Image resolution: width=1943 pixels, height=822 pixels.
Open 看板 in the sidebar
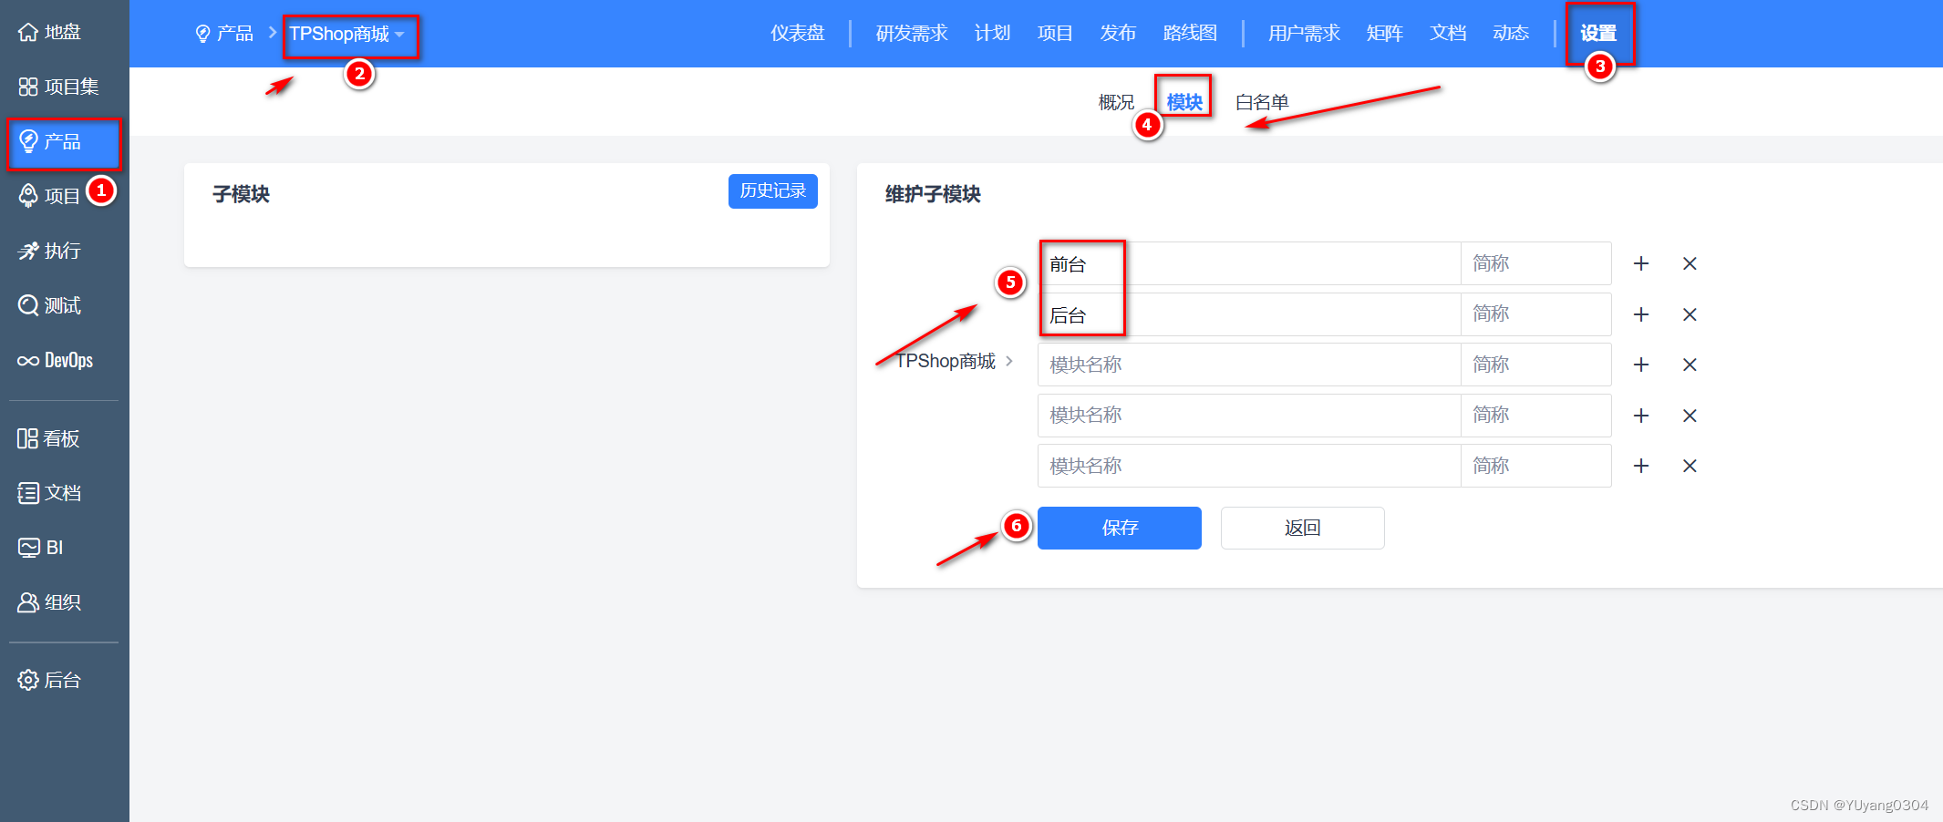coord(49,438)
